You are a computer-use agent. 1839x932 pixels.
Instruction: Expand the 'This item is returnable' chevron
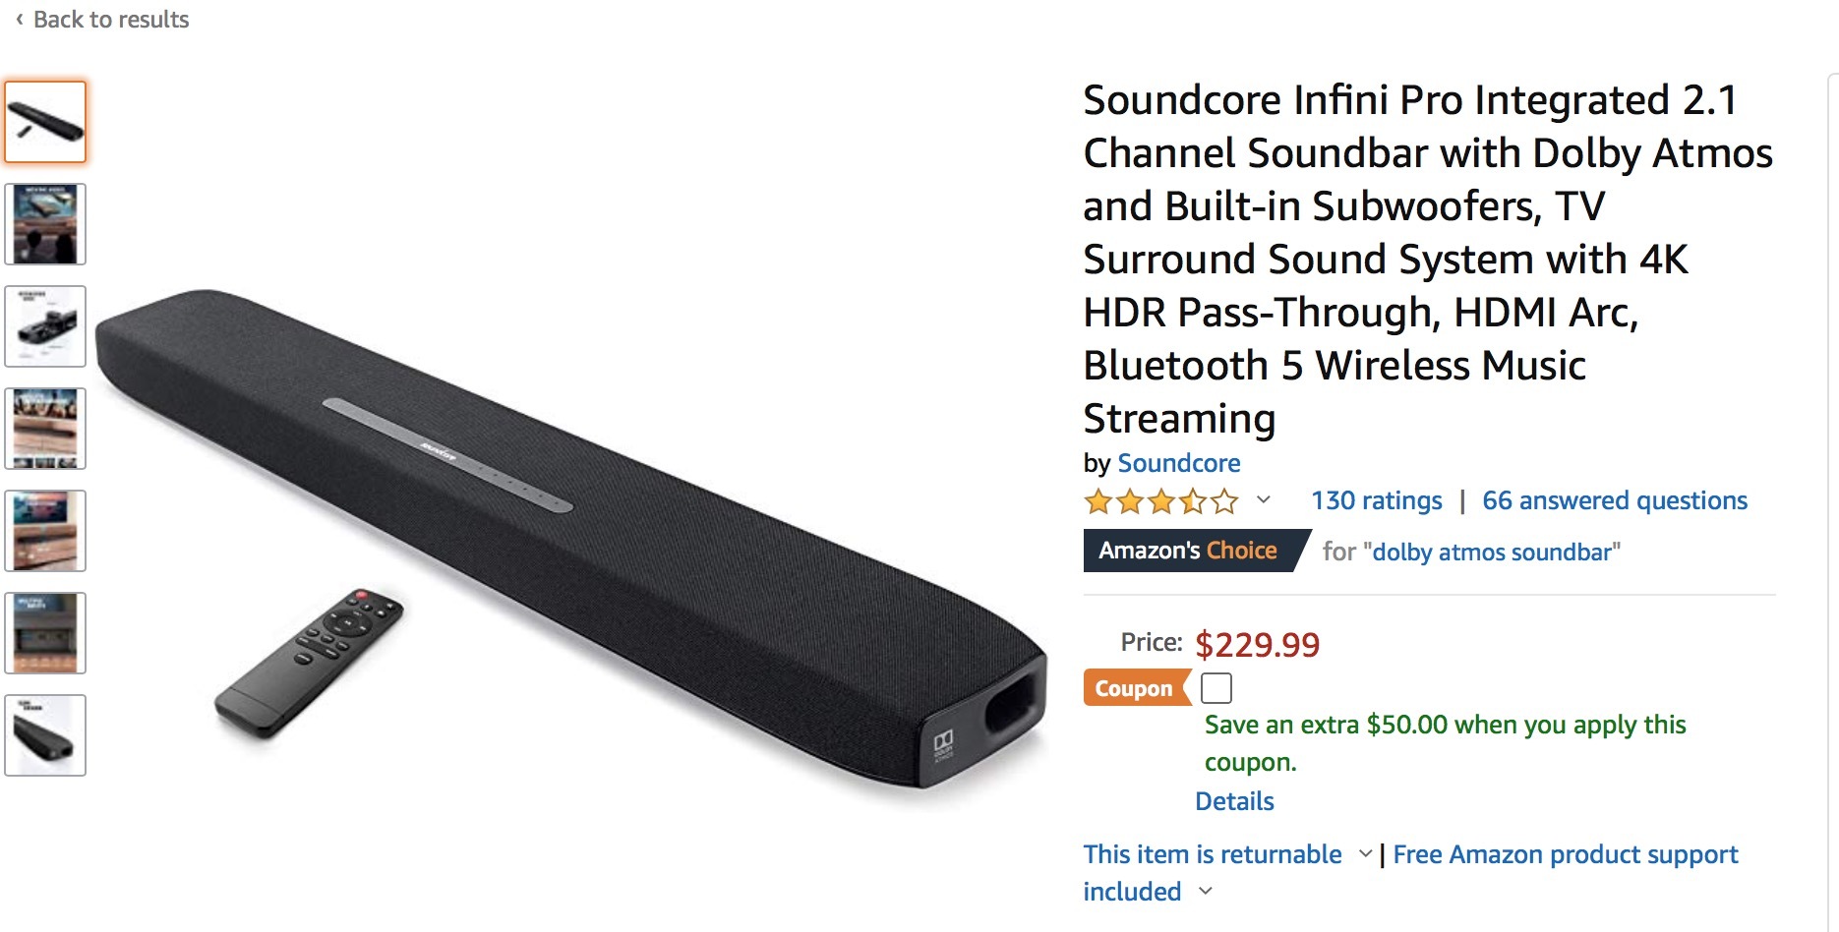click(1365, 854)
